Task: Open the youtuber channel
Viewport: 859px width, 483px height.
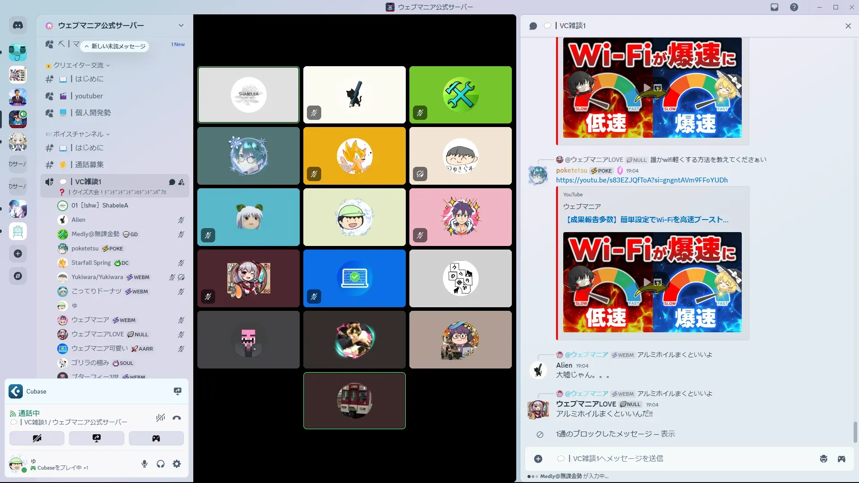Action: tap(89, 96)
